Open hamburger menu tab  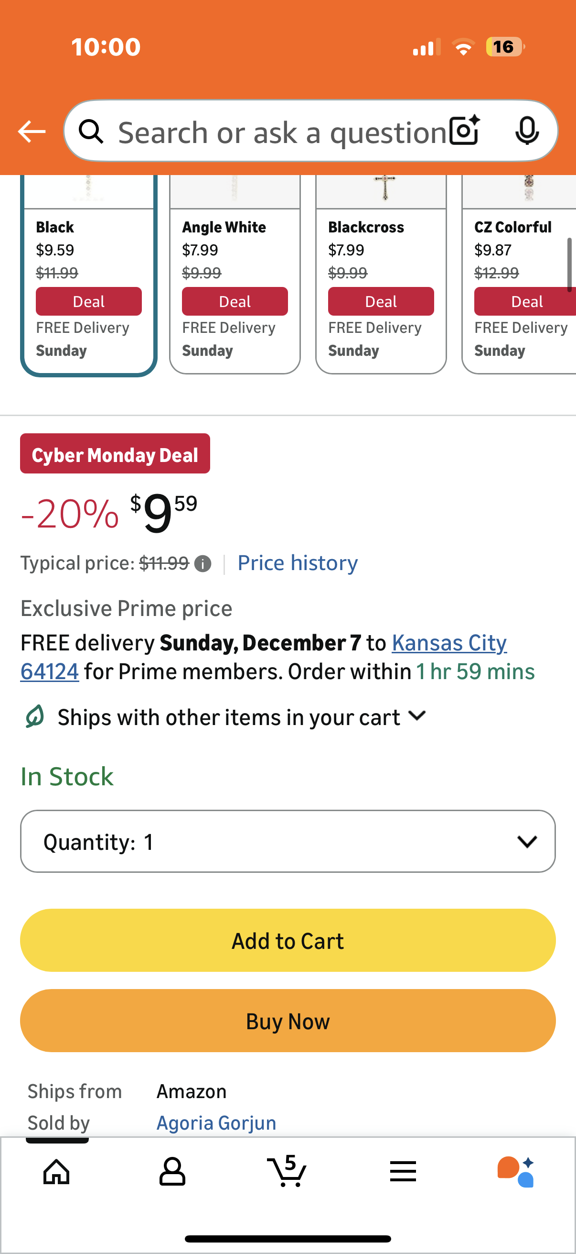[403, 1171]
